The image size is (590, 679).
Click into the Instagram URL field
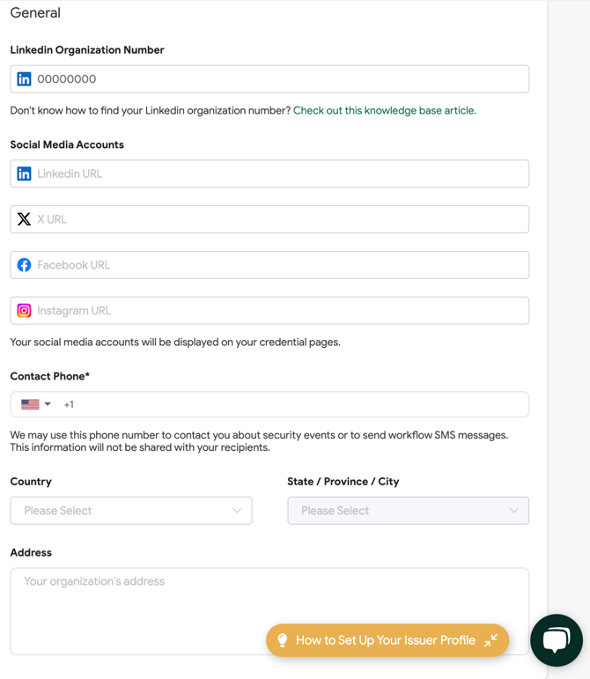[x=269, y=311]
